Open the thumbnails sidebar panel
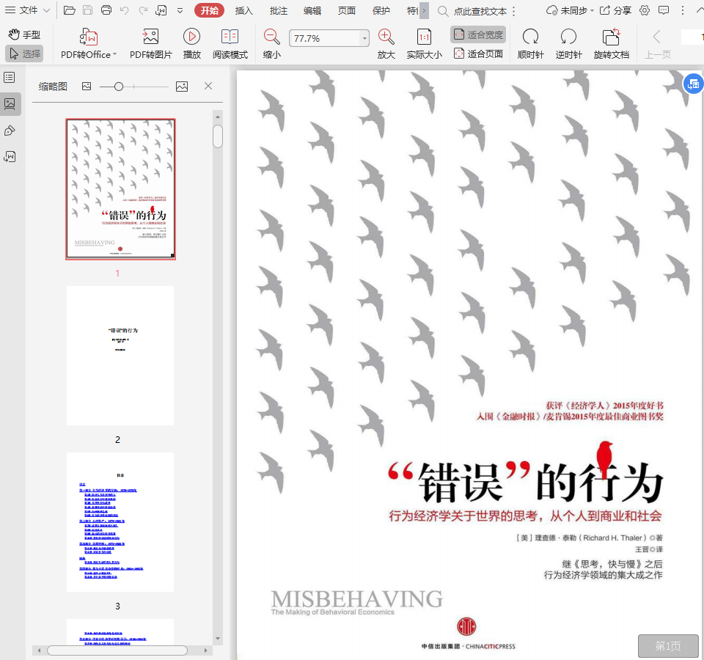704x660 pixels. [10, 104]
